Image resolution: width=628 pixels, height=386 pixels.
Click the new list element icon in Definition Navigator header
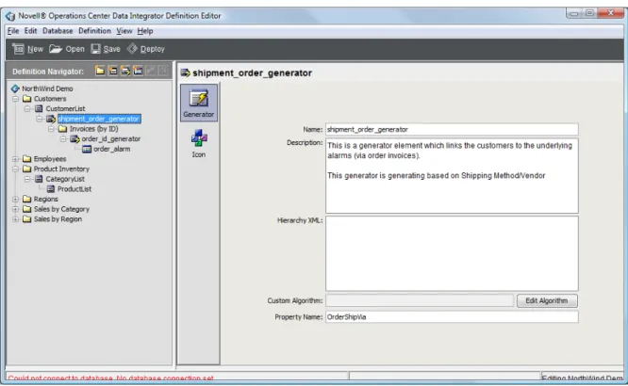coord(113,71)
